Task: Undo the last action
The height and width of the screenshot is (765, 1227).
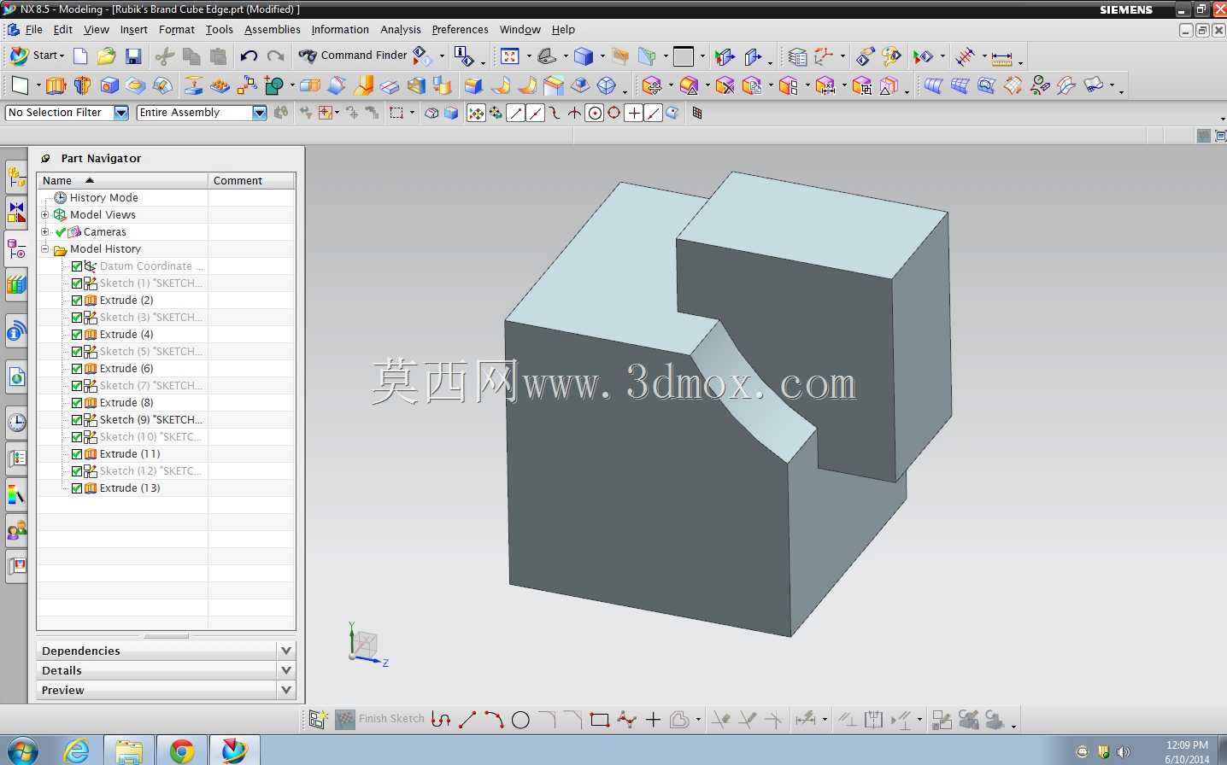Action: [249, 56]
